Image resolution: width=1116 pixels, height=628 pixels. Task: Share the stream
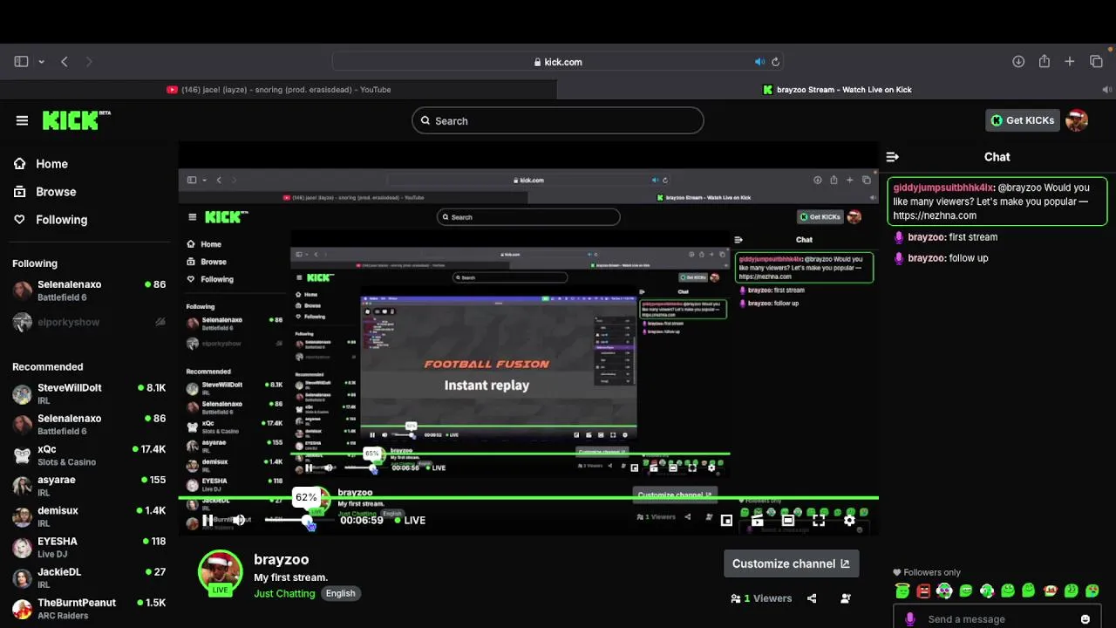[812, 598]
